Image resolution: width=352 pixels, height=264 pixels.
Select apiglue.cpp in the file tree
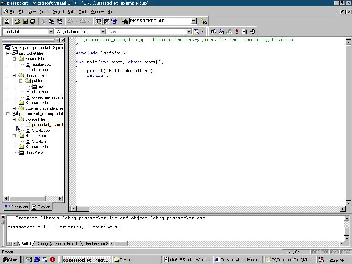pyautogui.click(x=42, y=64)
